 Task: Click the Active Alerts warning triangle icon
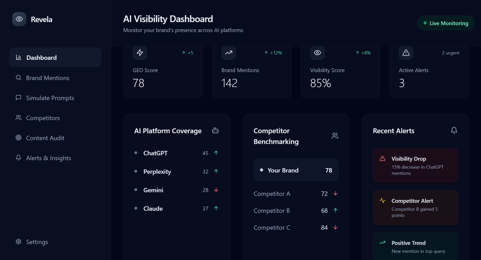(x=406, y=53)
